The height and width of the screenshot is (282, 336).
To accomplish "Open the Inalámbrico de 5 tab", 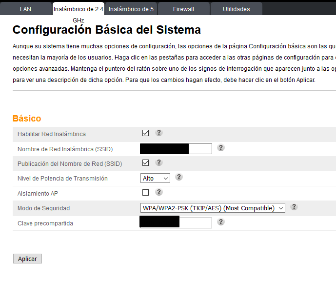I will [131, 9].
